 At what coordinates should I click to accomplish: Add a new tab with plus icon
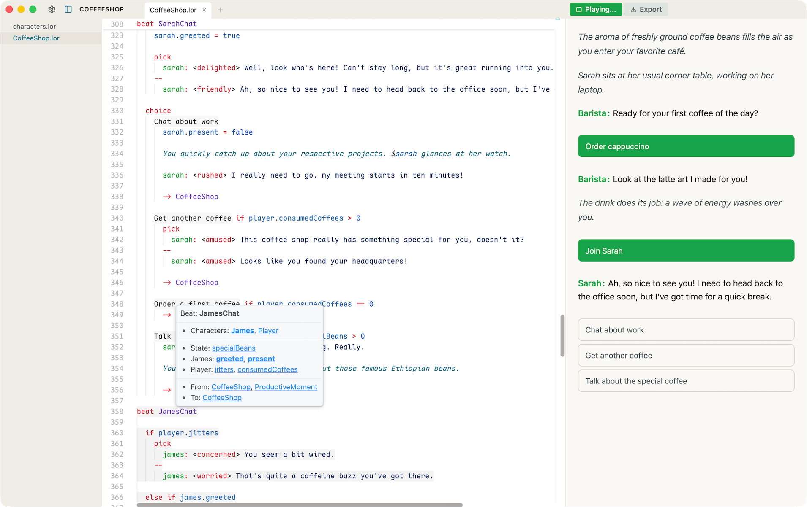pos(221,10)
